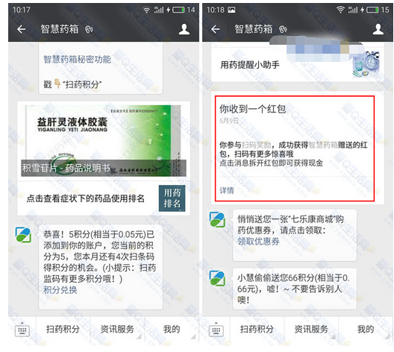
Task: Expand 资讯服务 menu on right phone
Action: tap(311, 329)
